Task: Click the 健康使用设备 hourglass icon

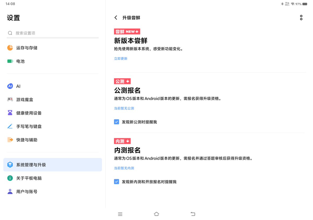Action: point(10,112)
